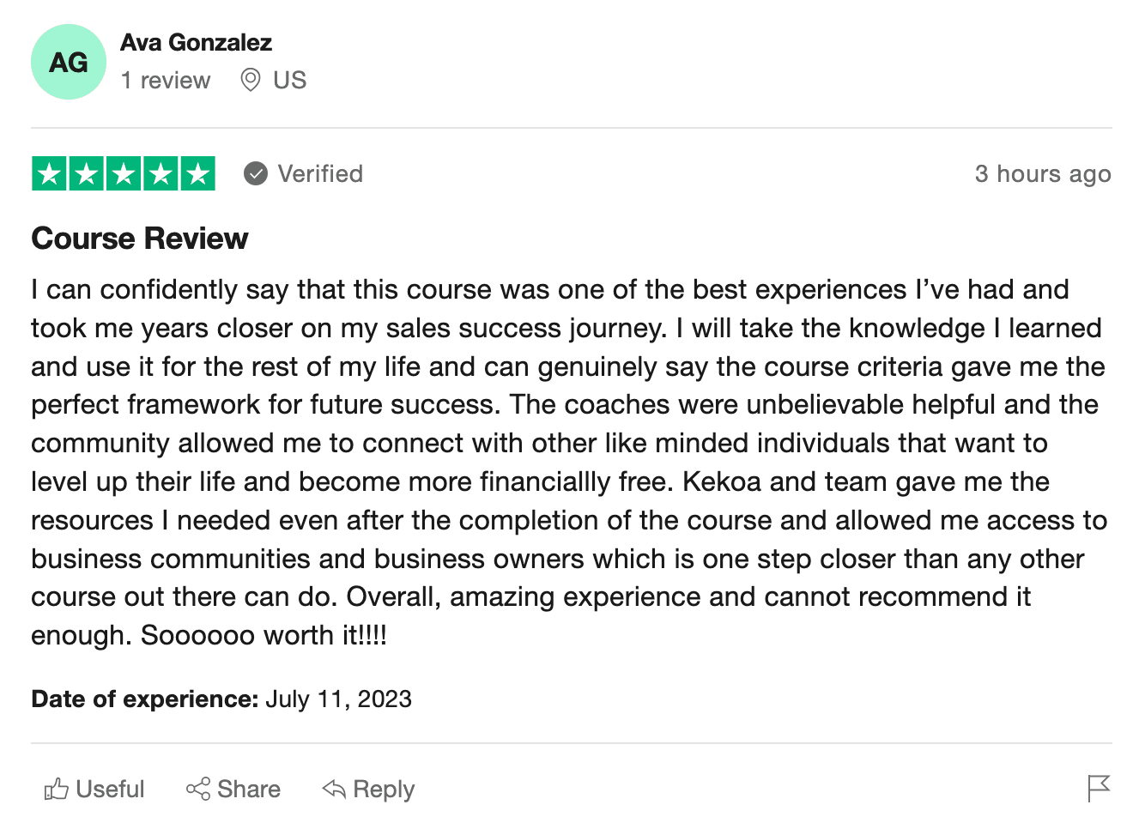
Task: Click the thumbs-up Useful icon
Action: click(x=57, y=789)
